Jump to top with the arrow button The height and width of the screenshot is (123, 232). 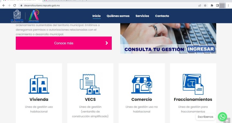pyautogui.click(x=227, y=121)
